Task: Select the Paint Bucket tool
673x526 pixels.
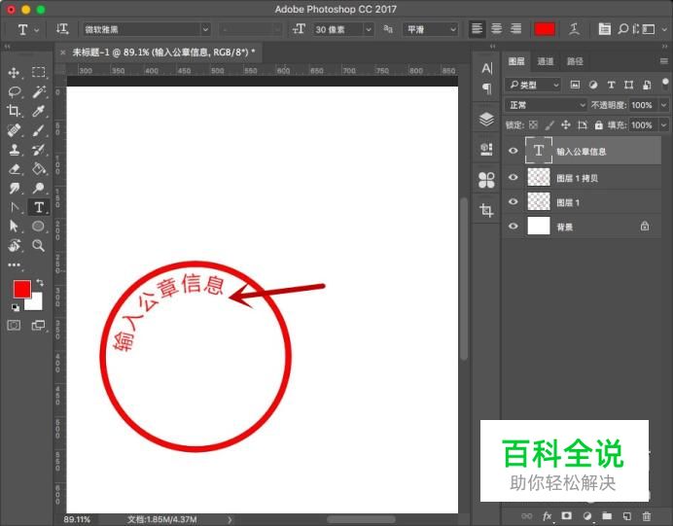Action: (39, 168)
